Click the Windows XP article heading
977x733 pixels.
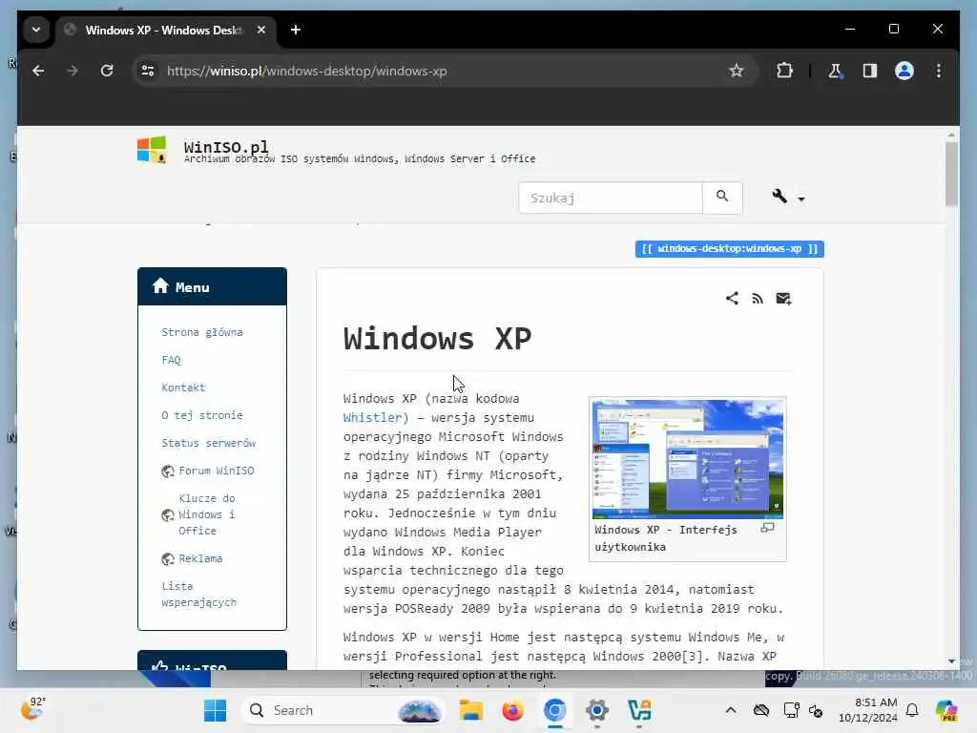click(437, 339)
